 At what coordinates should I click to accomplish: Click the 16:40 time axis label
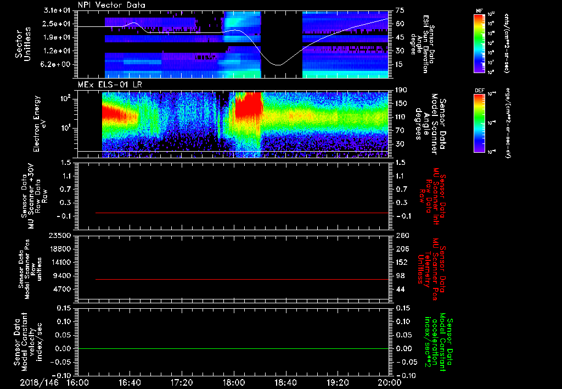[130, 382]
